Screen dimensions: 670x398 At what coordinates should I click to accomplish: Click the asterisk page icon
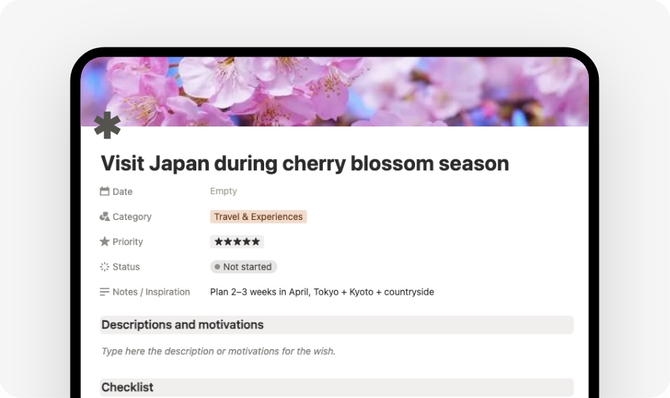[x=107, y=126]
